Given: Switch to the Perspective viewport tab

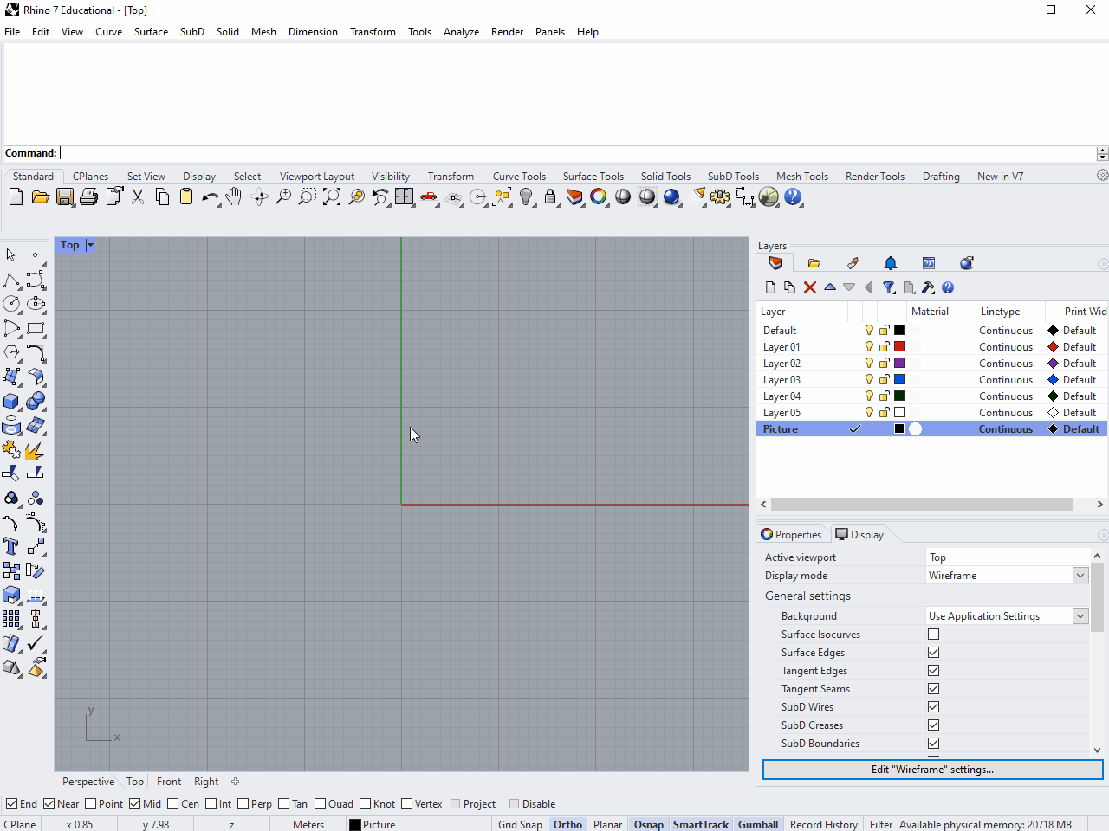Looking at the screenshot, I should (x=88, y=782).
